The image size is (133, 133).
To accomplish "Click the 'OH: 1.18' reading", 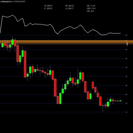I will click(91, 9).
